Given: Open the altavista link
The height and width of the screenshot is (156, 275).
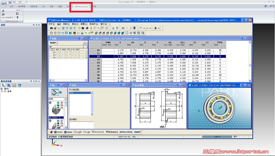Looking at the screenshot, I should coord(126,132).
